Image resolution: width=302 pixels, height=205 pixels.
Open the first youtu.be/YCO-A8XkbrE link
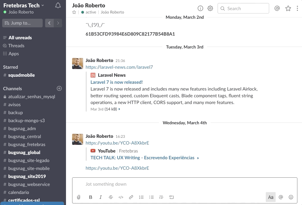tap(117, 143)
